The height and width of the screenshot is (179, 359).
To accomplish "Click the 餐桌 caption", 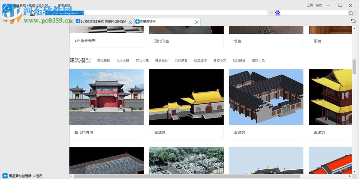I will (238, 41).
